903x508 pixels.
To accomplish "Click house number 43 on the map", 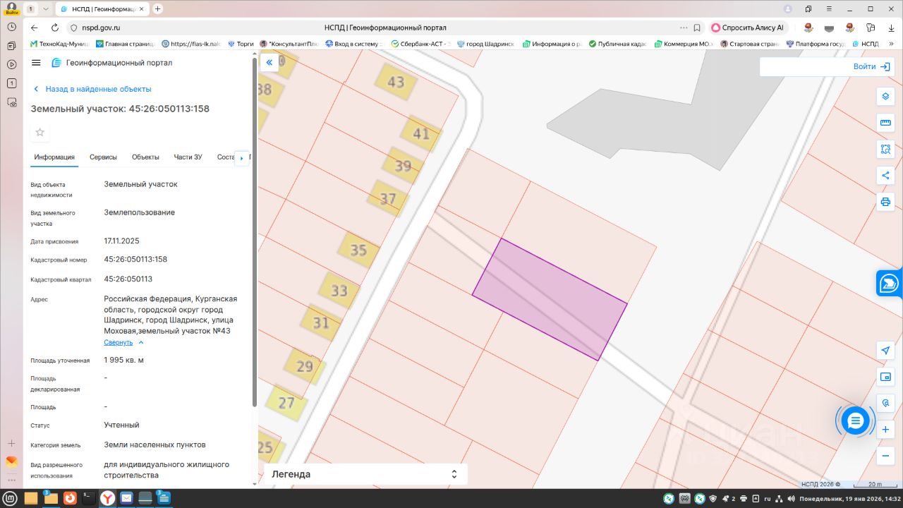I will pyautogui.click(x=396, y=82).
